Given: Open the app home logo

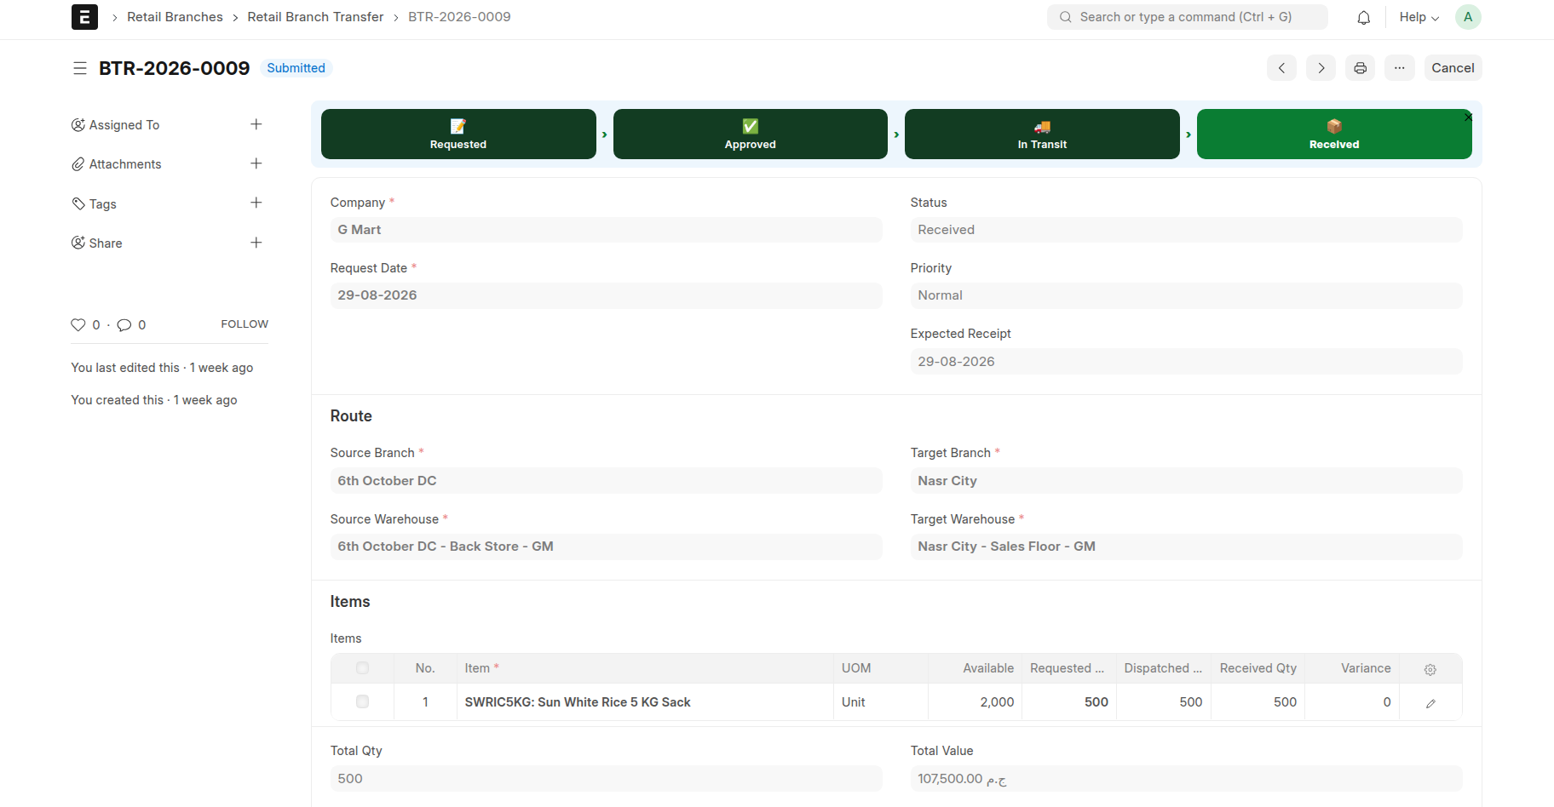Looking at the screenshot, I should [84, 17].
